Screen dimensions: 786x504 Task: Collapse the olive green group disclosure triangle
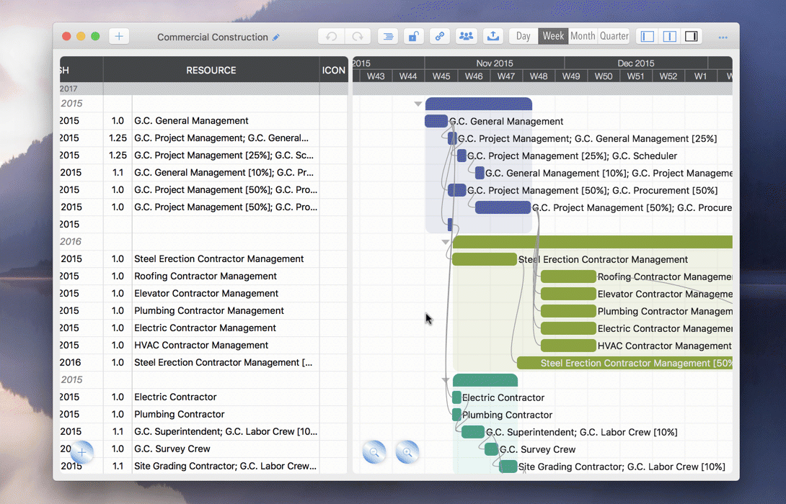click(445, 242)
